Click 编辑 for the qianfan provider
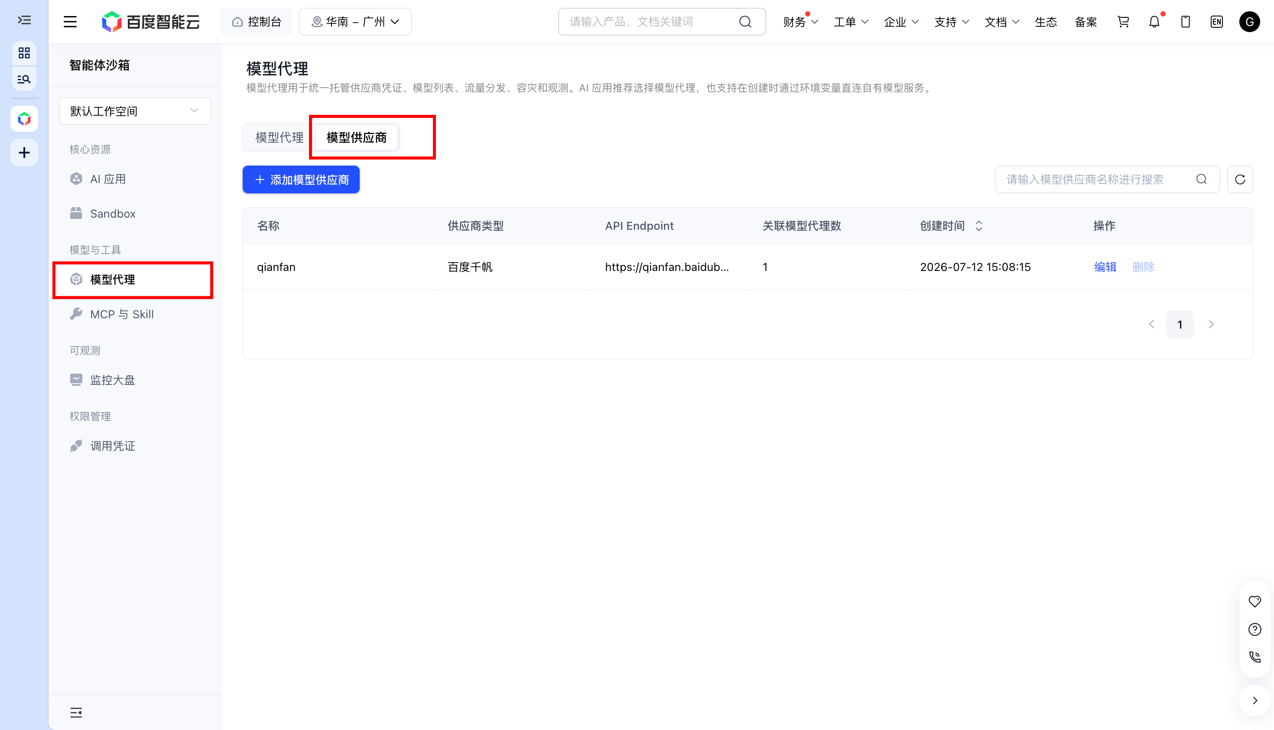The image size is (1274, 730). pyautogui.click(x=1105, y=267)
